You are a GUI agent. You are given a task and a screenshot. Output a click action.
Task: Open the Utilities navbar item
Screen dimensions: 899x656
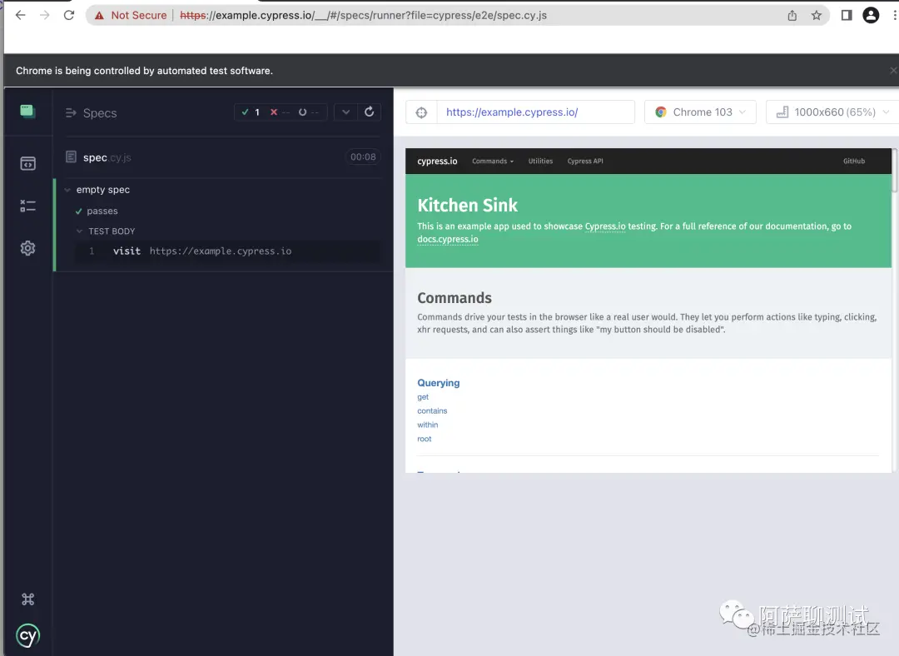[541, 162]
